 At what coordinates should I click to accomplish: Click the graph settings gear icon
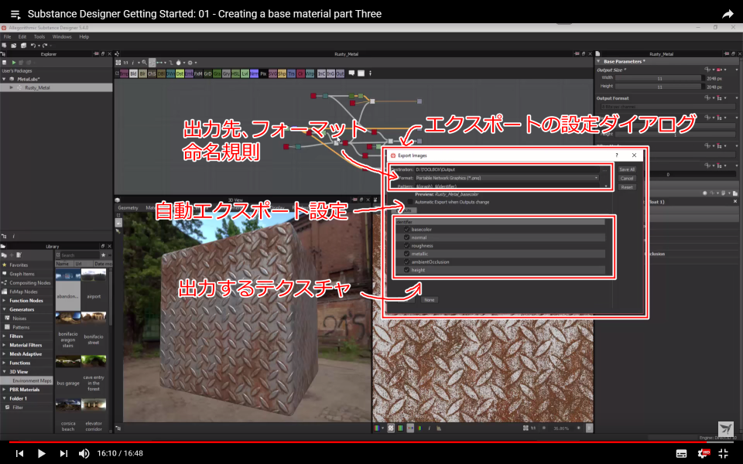[190, 63]
